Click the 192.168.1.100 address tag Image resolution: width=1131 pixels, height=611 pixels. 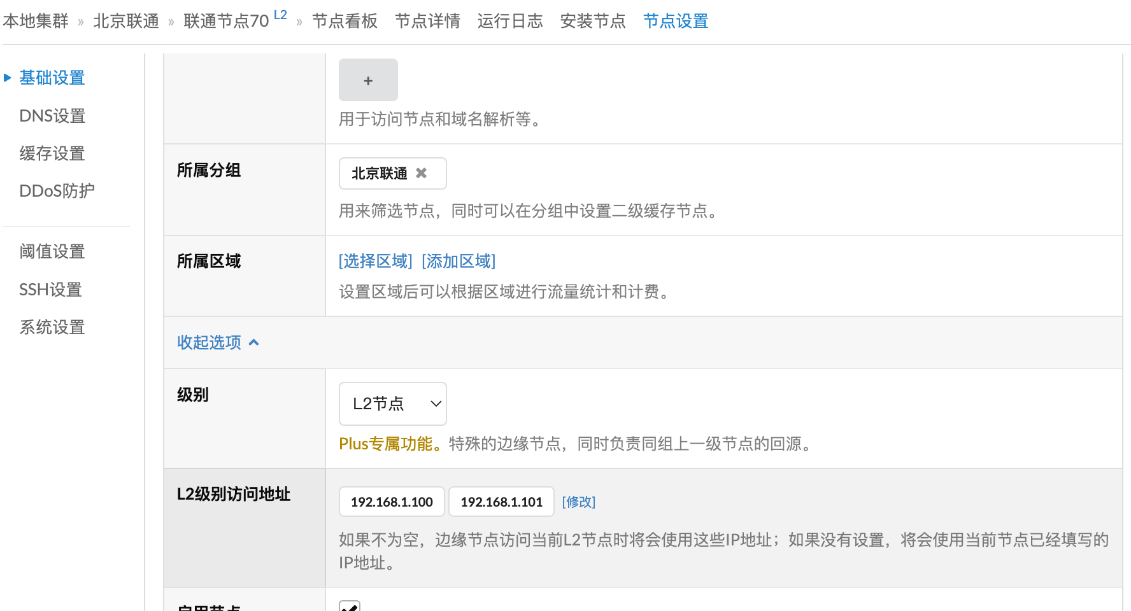pos(392,502)
